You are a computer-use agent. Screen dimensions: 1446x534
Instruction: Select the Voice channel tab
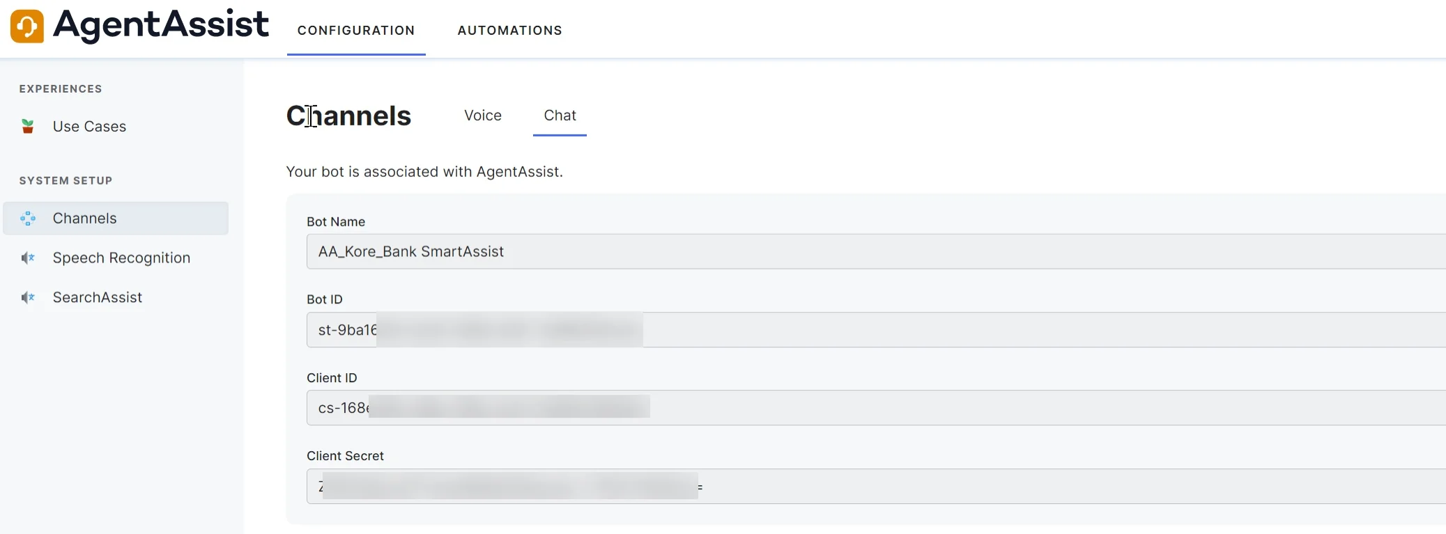click(483, 116)
